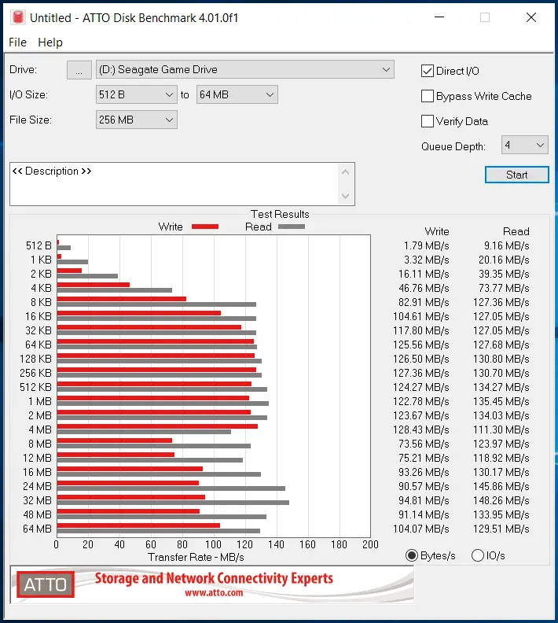Open the Help menu
The image size is (558, 623).
coord(50,42)
